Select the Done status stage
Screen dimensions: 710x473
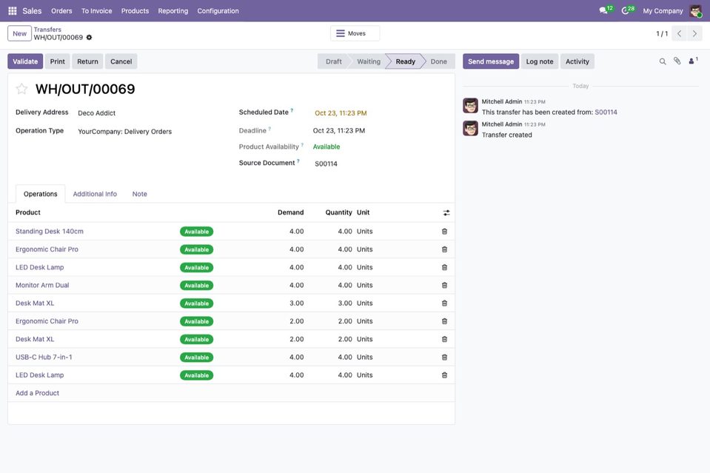click(x=438, y=61)
